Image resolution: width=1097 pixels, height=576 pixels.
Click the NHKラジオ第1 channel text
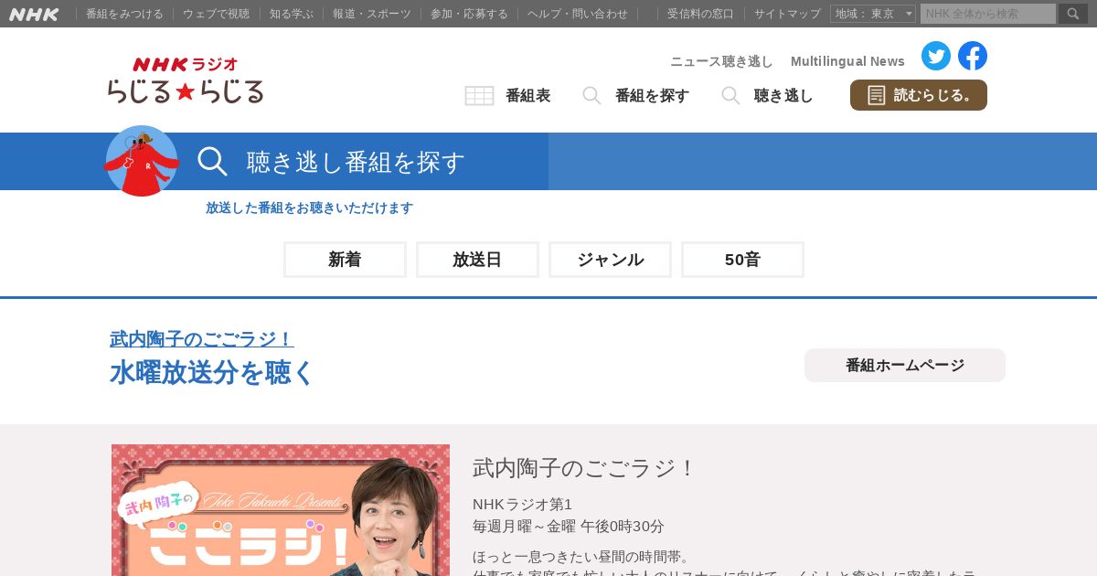(x=522, y=504)
